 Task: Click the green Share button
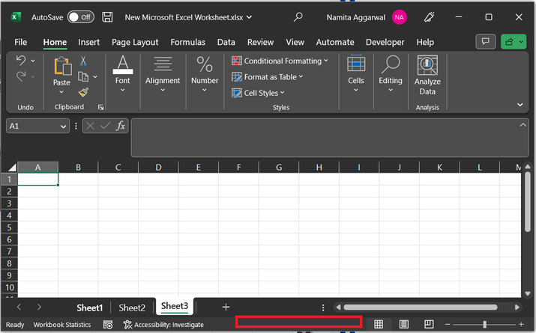tap(514, 42)
